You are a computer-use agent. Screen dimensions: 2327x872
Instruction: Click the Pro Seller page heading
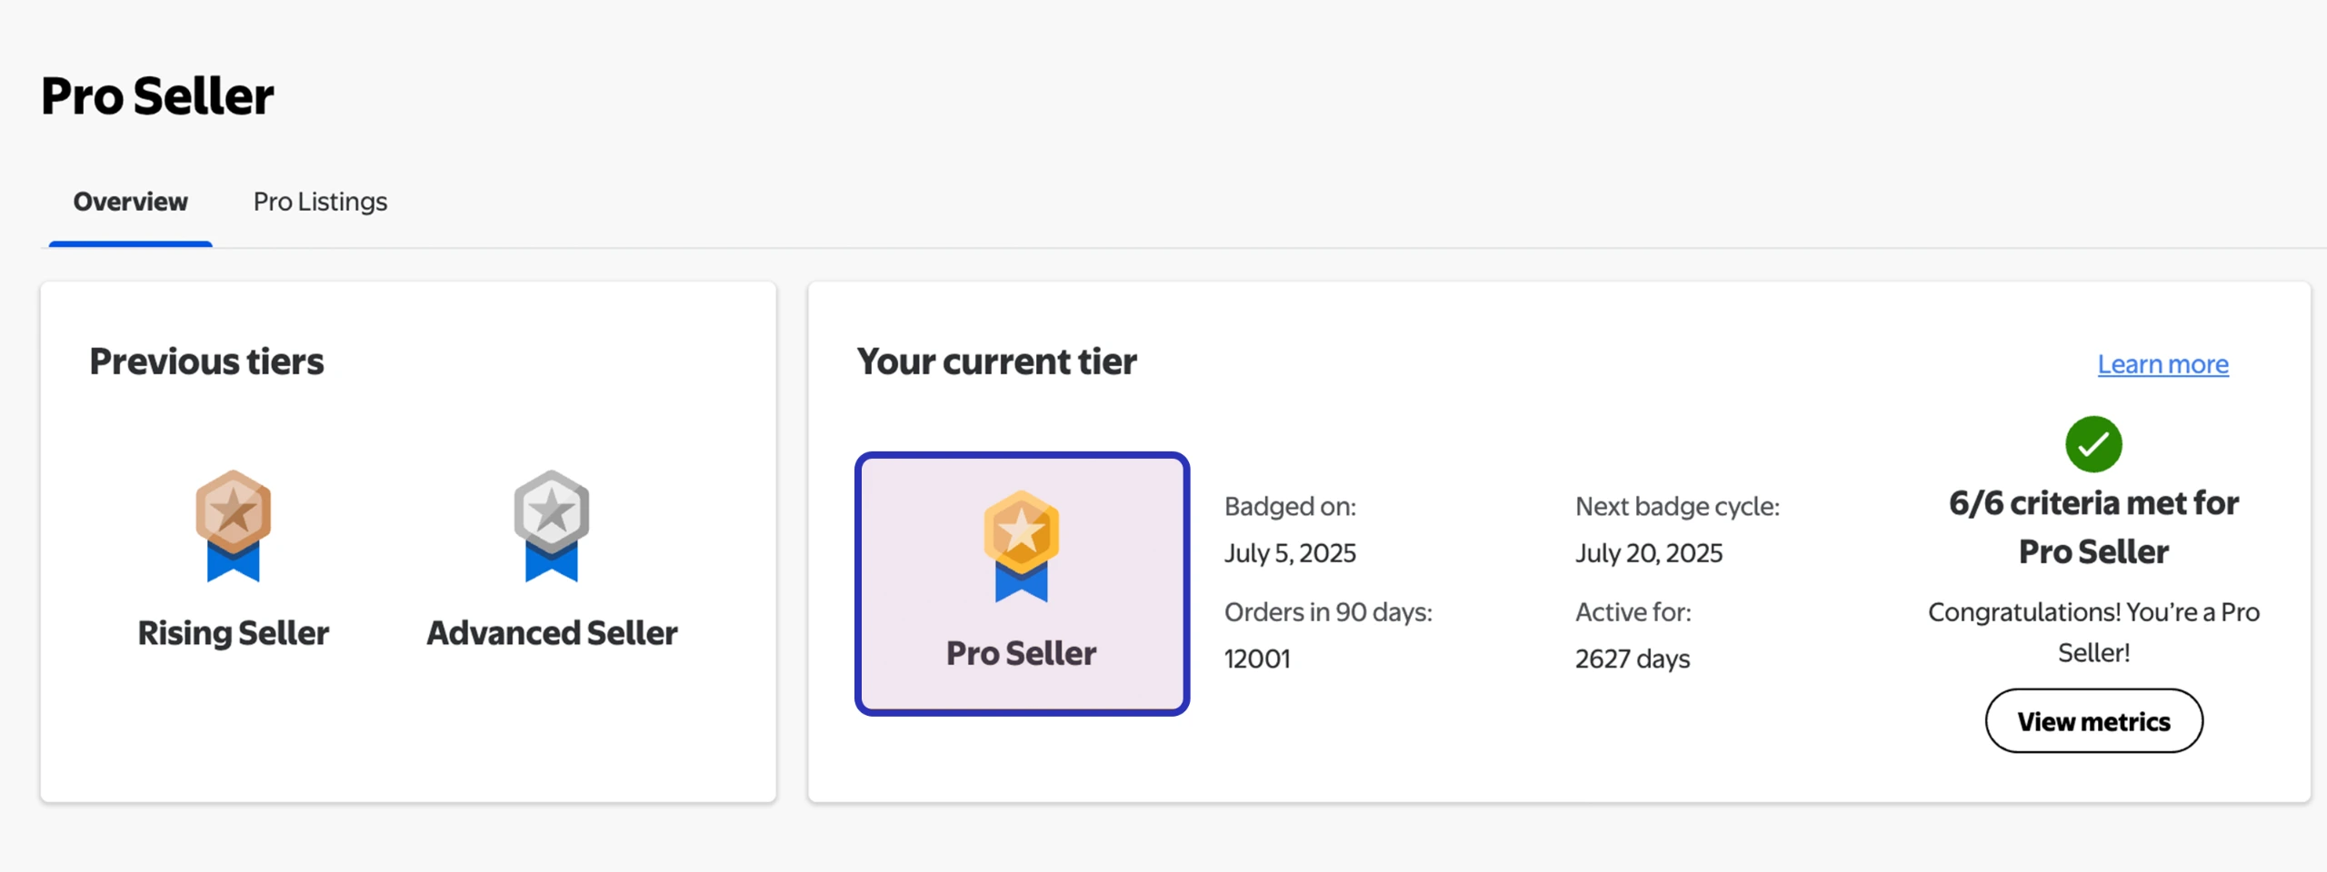157,96
